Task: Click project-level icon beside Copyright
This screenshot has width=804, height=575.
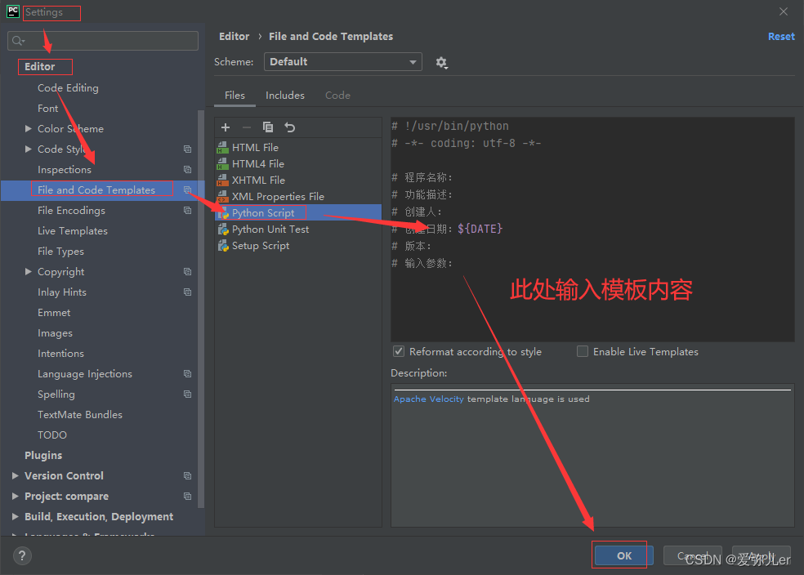Action: 188,272
